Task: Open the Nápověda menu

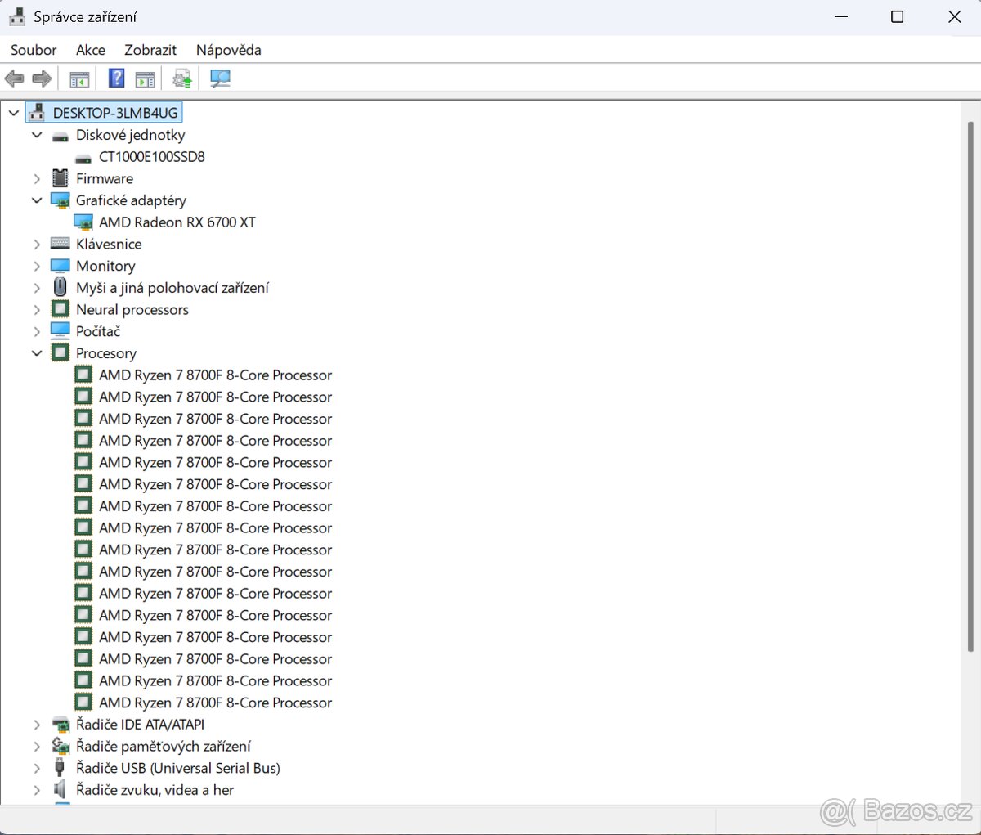Action: [228, 50]
